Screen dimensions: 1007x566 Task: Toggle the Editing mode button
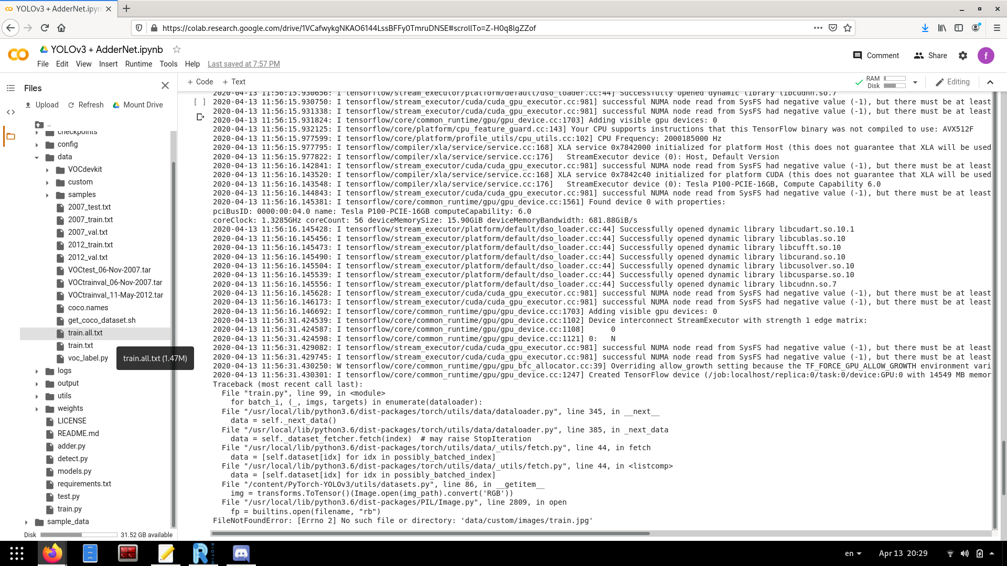coord(953,82)
